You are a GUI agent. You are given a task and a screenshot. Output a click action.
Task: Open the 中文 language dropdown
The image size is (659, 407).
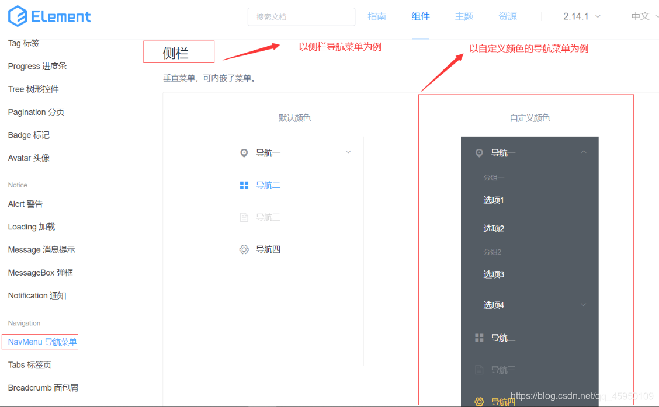pyautogui.click(x=641, y=16)
